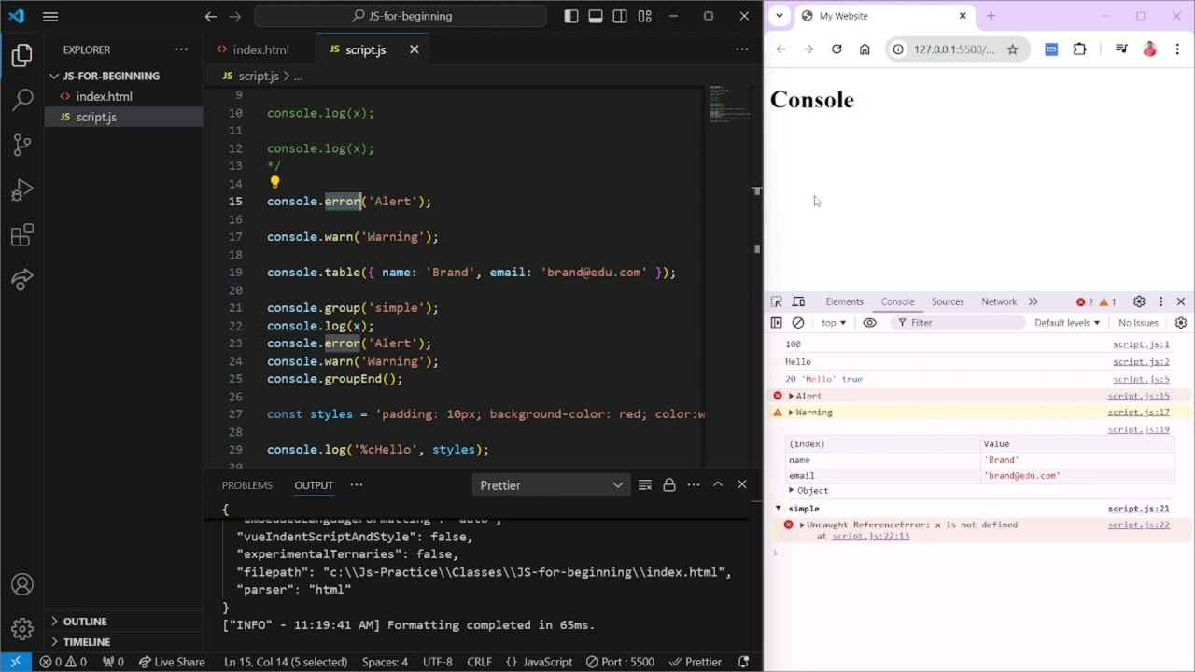The height and width of the screenshot is (672, 1195).
Task: Open Console settings gear beside No Issues
Action: (1181, 323)
